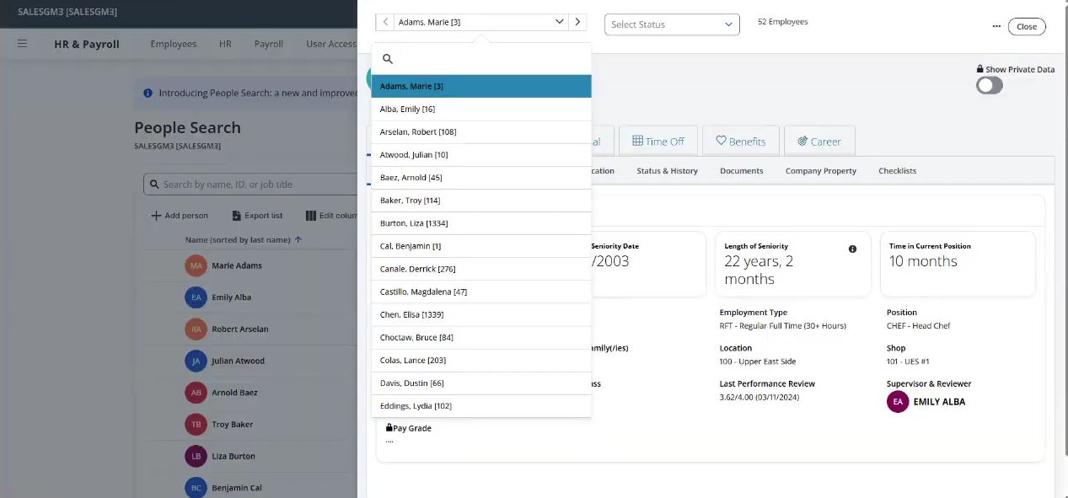
Task: Click Edit columns button
Action: coord(331,216)
